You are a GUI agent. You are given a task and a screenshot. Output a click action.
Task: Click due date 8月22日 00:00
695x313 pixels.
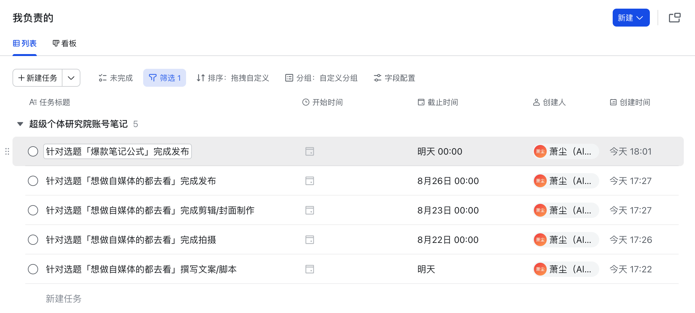(448, 240)
